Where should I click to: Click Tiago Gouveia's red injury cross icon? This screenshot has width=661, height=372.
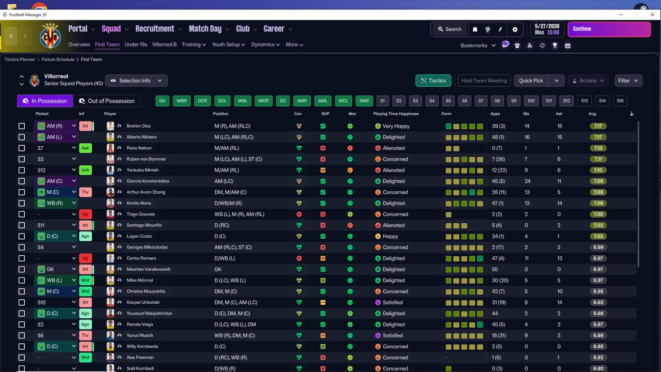point(298,214)
